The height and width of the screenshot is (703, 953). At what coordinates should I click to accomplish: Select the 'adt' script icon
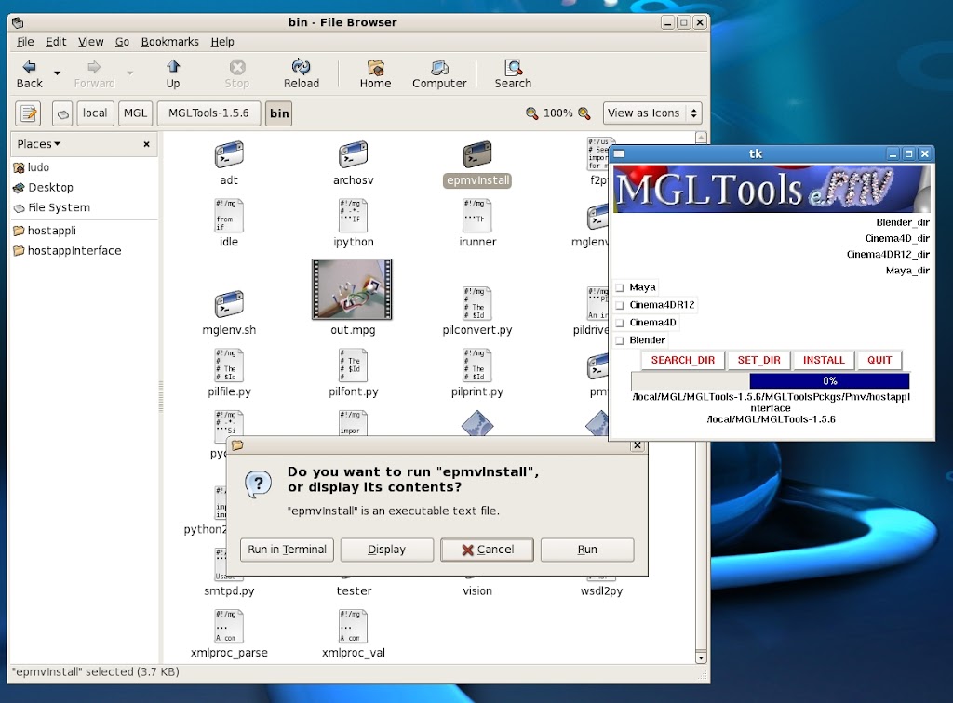(229, 154)
